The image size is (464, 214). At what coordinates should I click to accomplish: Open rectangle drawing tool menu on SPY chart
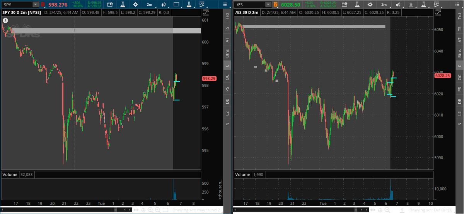coord(177,5)
